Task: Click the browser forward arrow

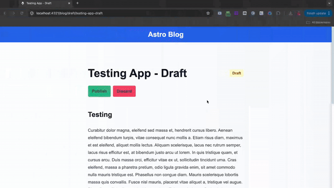Action: pos(13,13)
